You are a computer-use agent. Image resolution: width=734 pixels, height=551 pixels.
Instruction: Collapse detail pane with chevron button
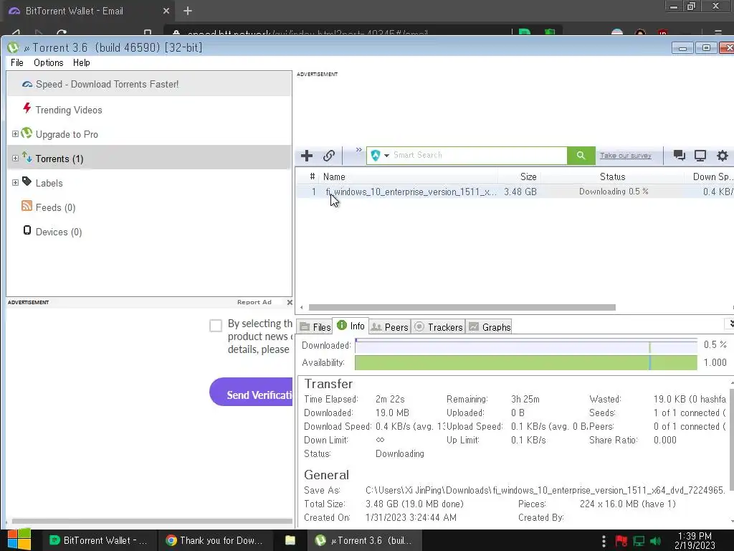(x=730, y=324)
